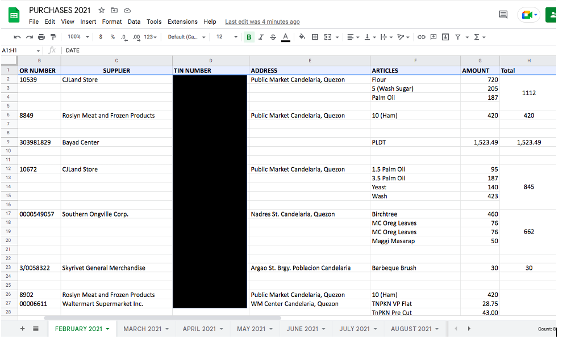
Task: Insert a link with chain icon
Action: pyautogui.click(x=422, y=37)
